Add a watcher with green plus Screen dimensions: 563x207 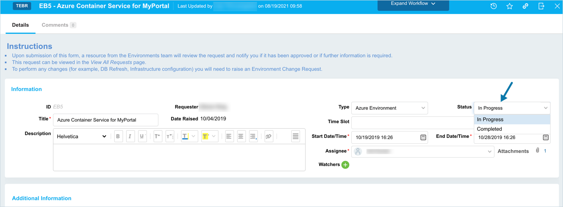(345, 164)
